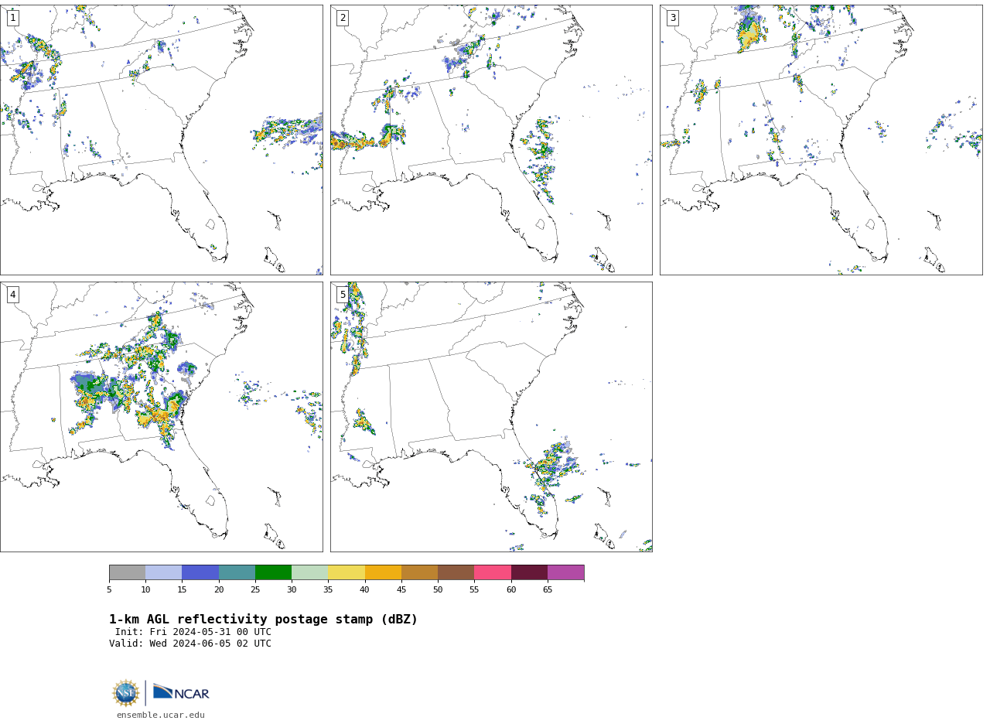Click the pink 55-60 dBZ color swatch
This screenshot has height=724, width=990.
(x=493, y=572)
